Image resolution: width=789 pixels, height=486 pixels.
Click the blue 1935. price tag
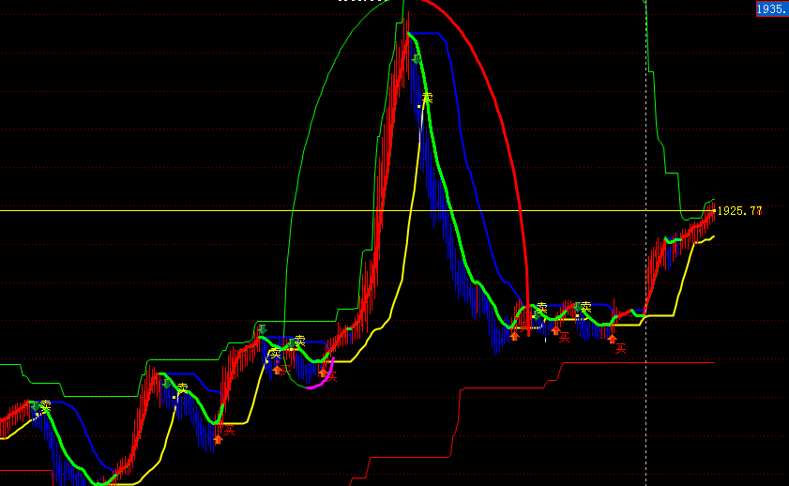coord(772,9)
